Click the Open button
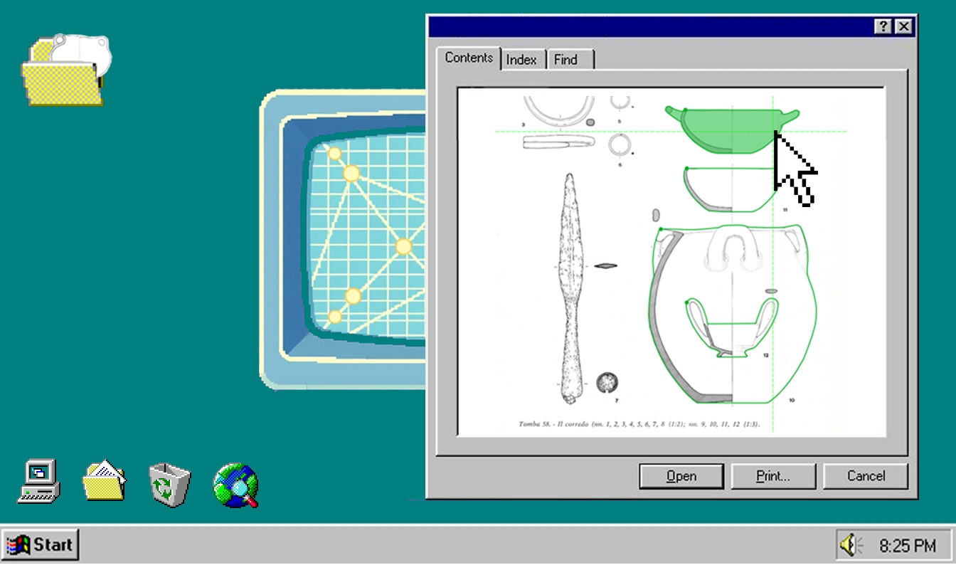Image resolution: width=956 pixels, height=565 pixels. [x=681, y=476]
